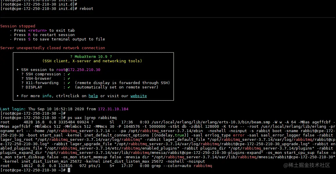Click the word 'info' in banner footer
Viewport: 336px width, 174px height.
point(47,96)
